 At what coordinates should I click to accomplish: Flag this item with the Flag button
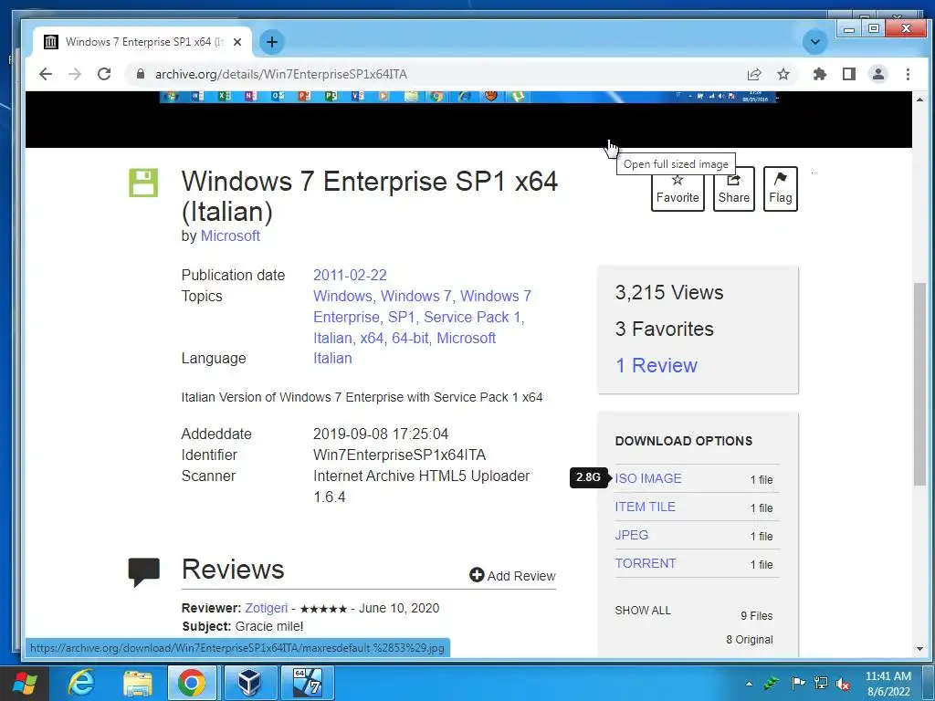[x=781, y=190]
